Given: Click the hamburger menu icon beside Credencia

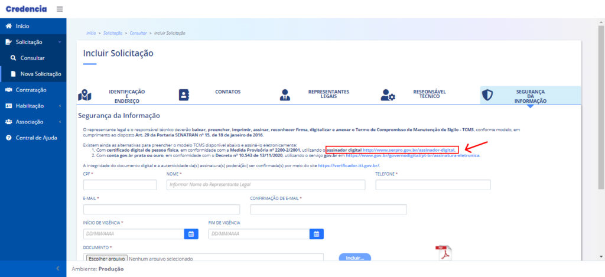Looking at the screenshot, I should 60,9.
